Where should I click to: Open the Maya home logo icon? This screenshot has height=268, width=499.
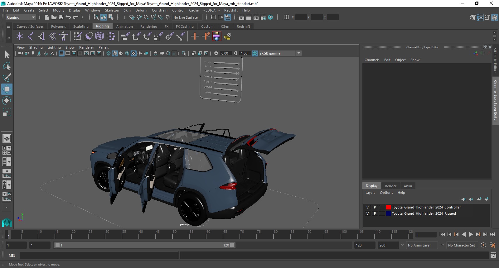[7, 222]
